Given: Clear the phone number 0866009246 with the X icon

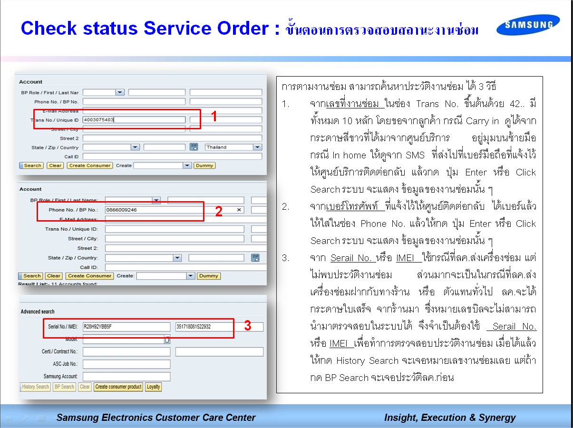Looking at the screenshot, I should 239,210.
